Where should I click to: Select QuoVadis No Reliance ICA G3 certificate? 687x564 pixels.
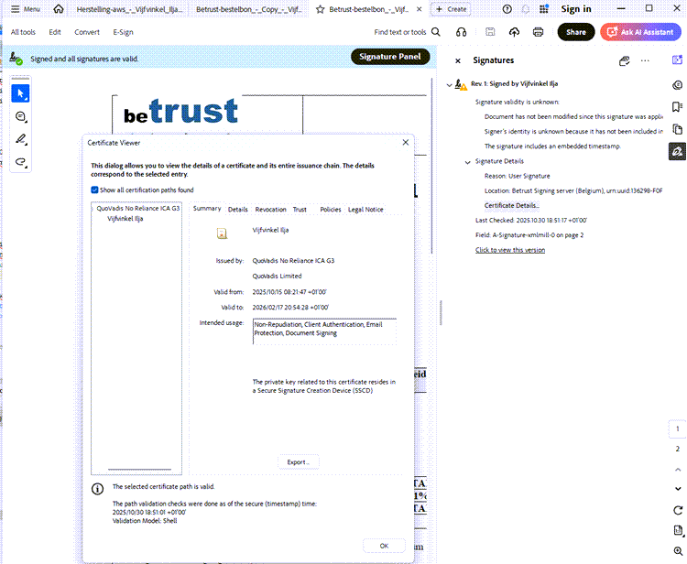(138, 209)
